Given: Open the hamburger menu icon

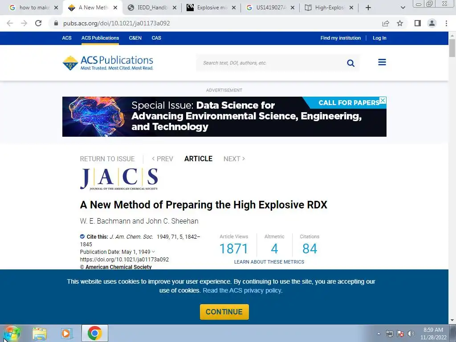Looking at the screenshot, I should pyautogui.click(x=382, y=62).
